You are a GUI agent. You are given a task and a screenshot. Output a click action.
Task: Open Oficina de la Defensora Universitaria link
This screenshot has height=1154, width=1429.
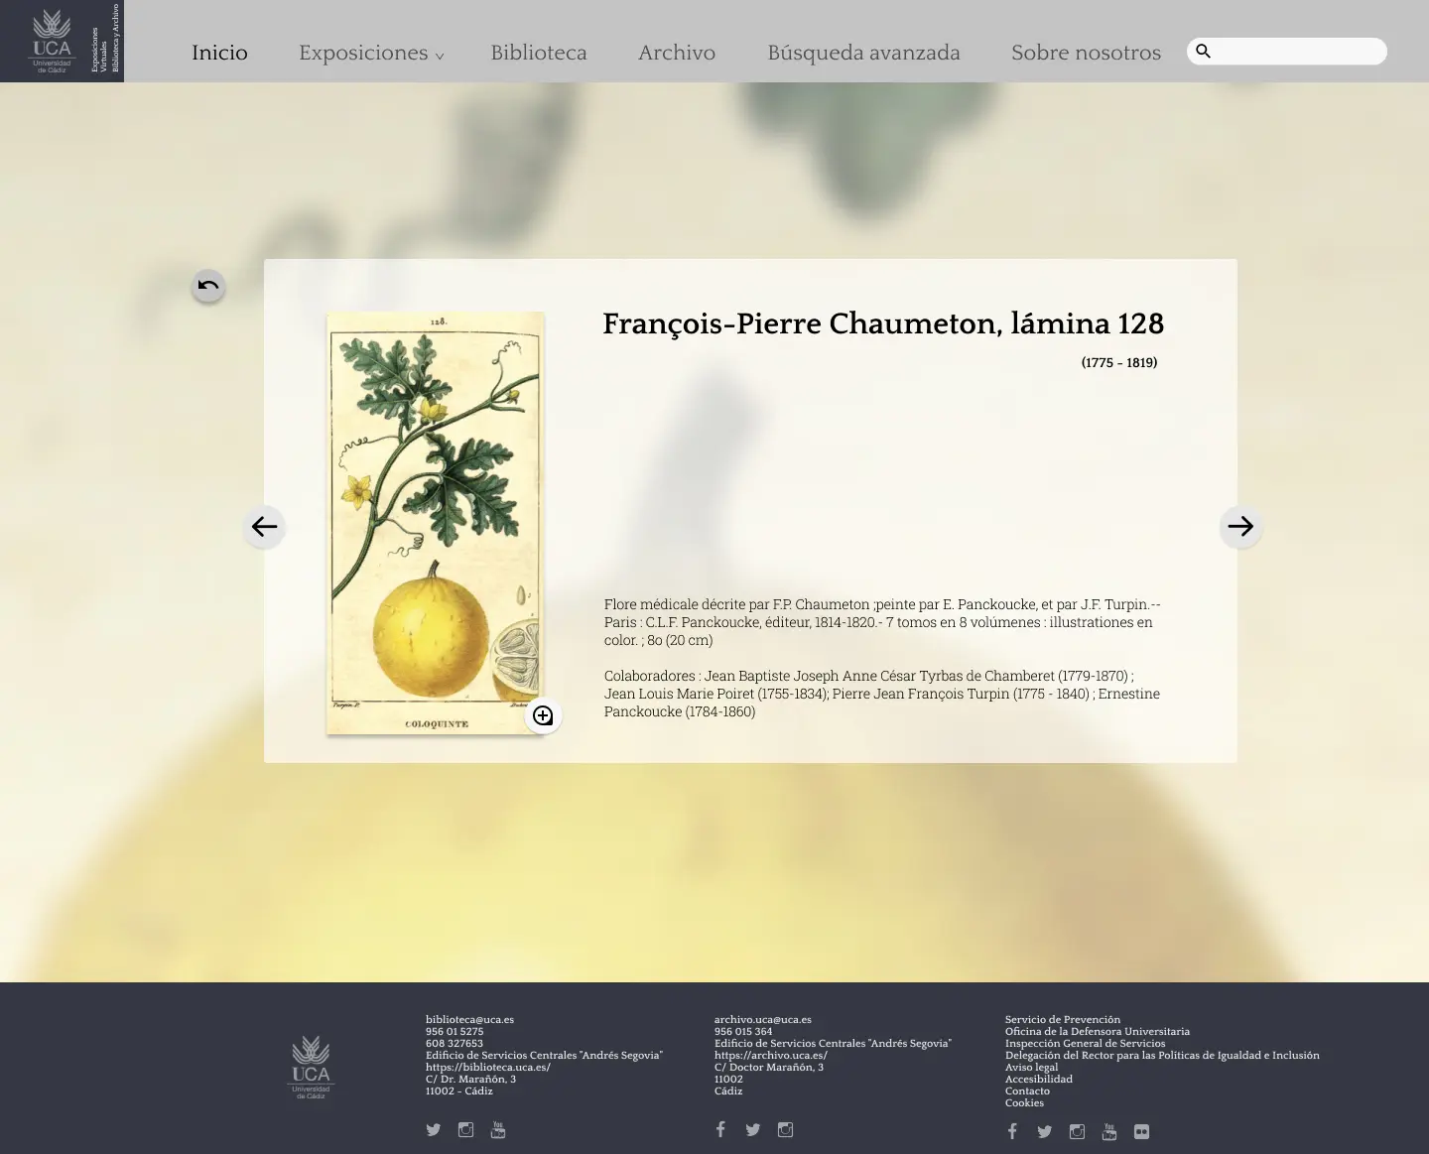(x=1098, y=1031)
